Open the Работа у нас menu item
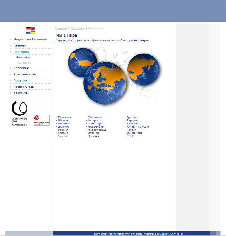226x236 pixels. coord(23,87)
